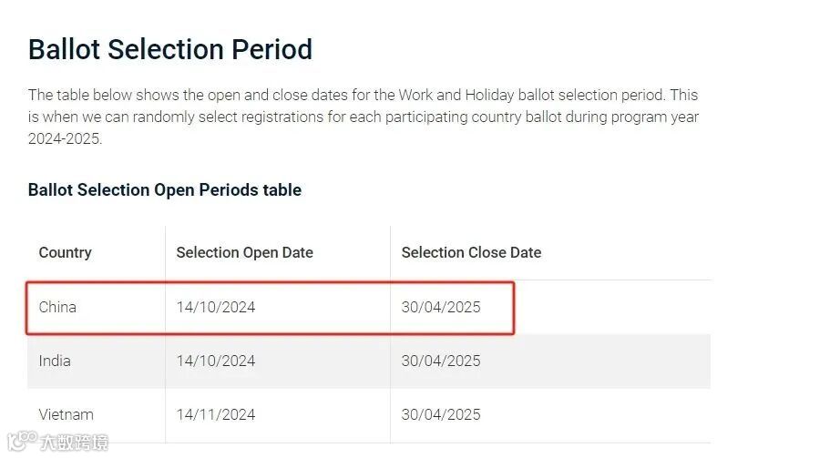
Task: Click the Ballot Selection Period heading
Action: 169,50
